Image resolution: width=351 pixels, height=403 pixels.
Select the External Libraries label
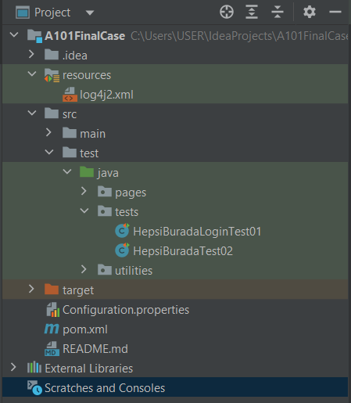click(89, 369)
